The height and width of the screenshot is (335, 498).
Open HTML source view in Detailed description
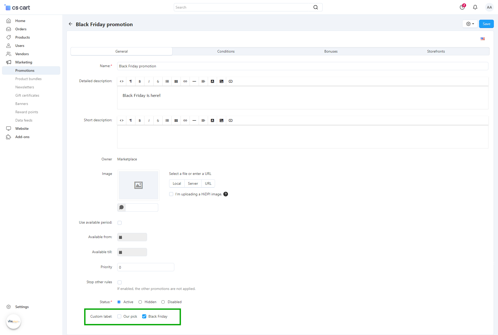coord(122,81)
